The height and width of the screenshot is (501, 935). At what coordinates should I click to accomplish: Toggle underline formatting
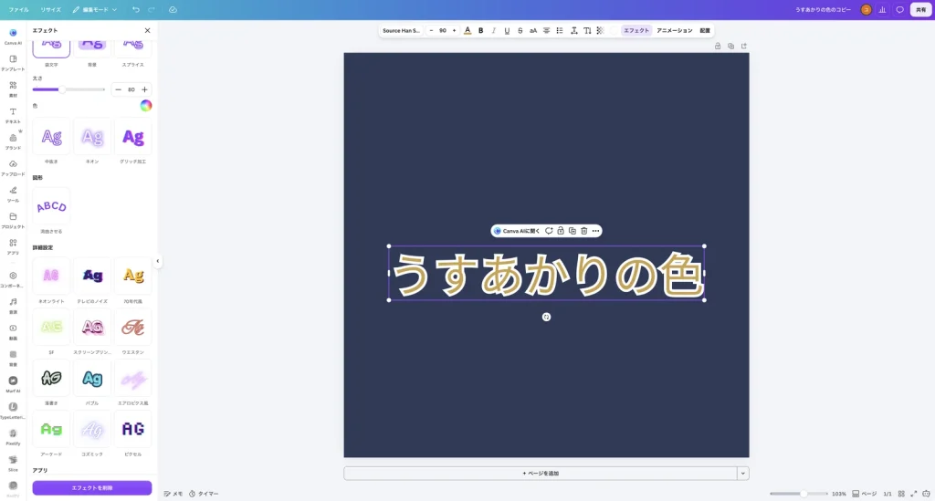[507, 30]
